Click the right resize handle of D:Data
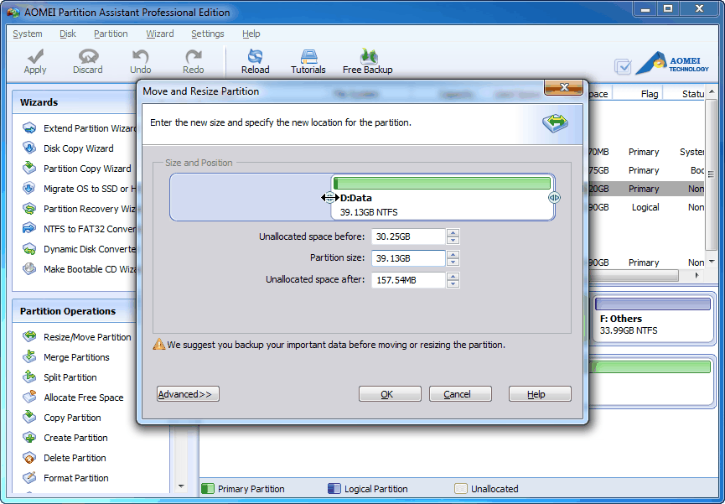Screen dimensions: 725x504 point(554,198)
